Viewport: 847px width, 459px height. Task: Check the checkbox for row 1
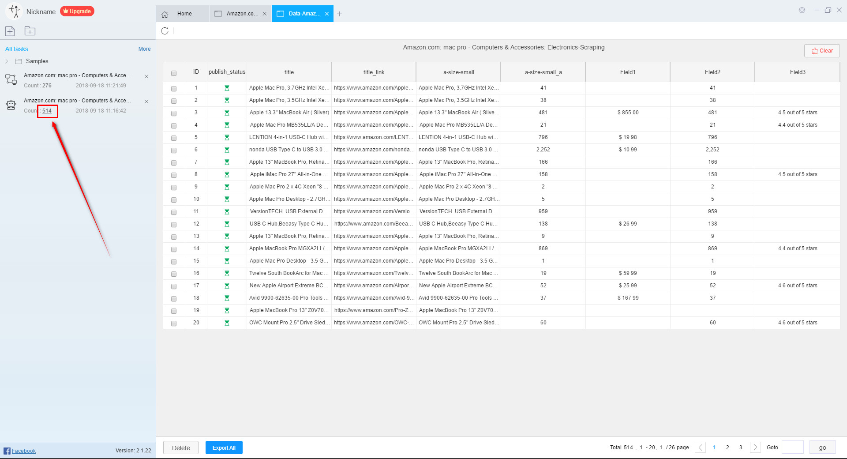(174, 89)
